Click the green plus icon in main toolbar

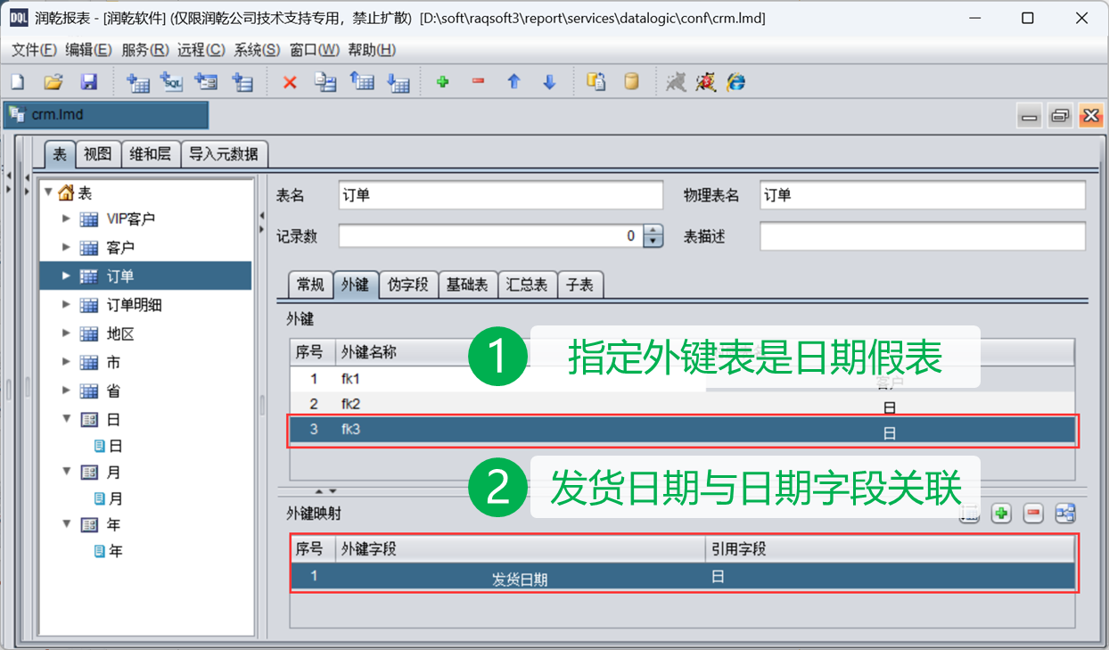coord(442,82)
